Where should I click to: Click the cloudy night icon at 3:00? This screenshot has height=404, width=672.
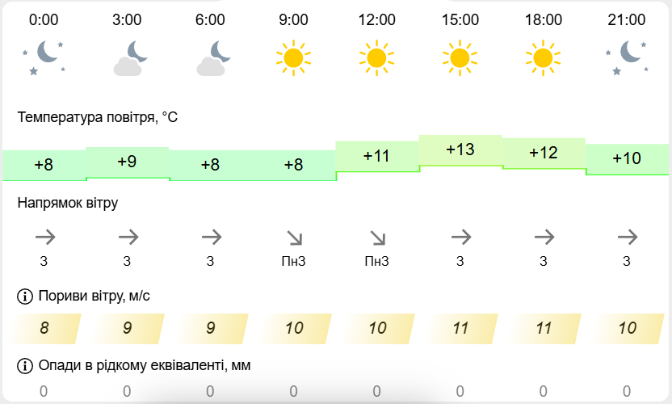(127, 58)
